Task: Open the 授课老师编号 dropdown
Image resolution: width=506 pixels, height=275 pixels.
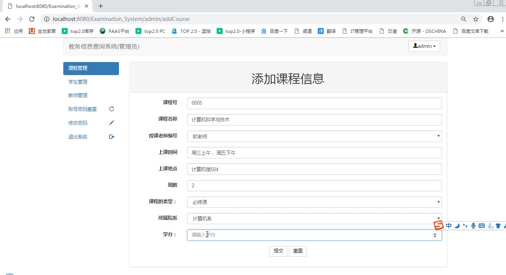Action: tap(314, 136)
